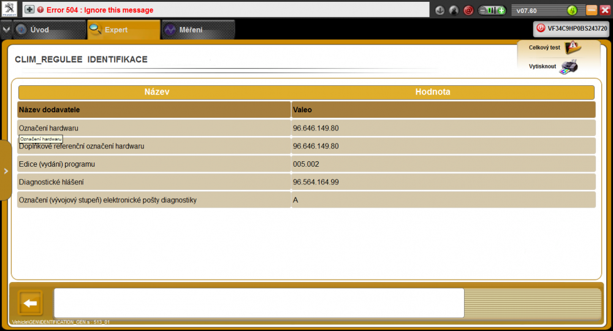Image resolution: width=613 pixels, height=331 pixels.
Task: Click the waveform icon on Měření tab
Action: 170,29
